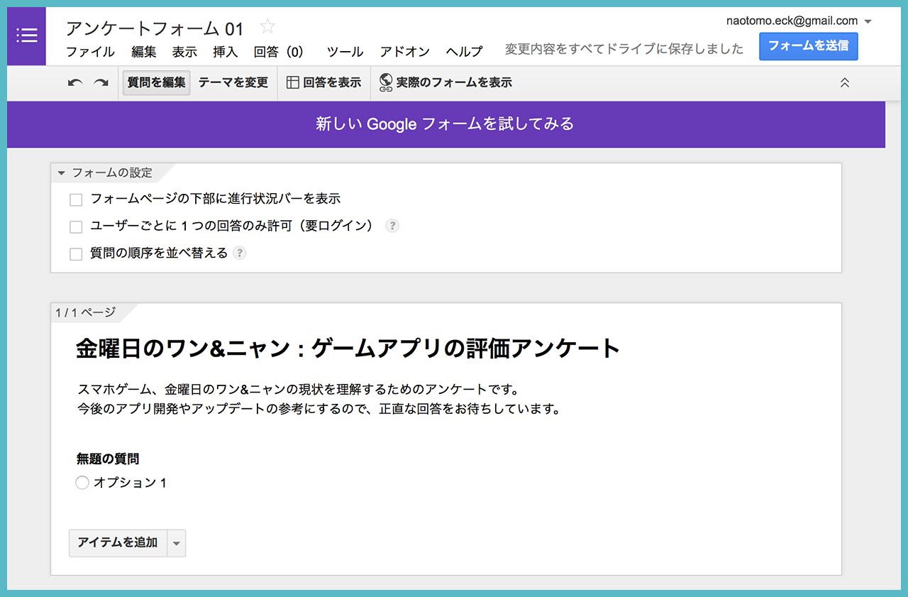
Task: Open the 編集 menu
Action: pos(144,51)
